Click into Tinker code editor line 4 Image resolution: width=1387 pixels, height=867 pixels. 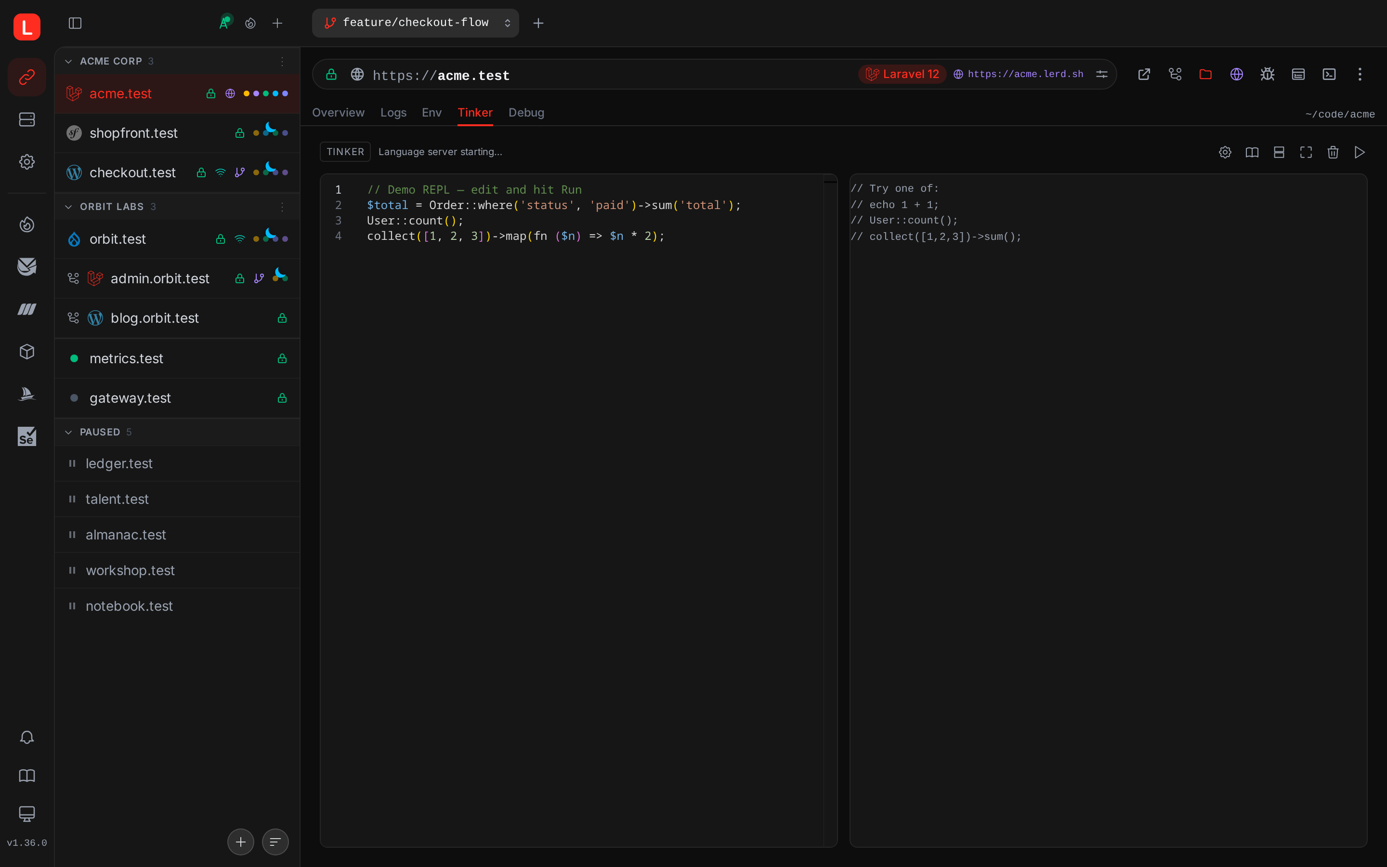[515, 236]
